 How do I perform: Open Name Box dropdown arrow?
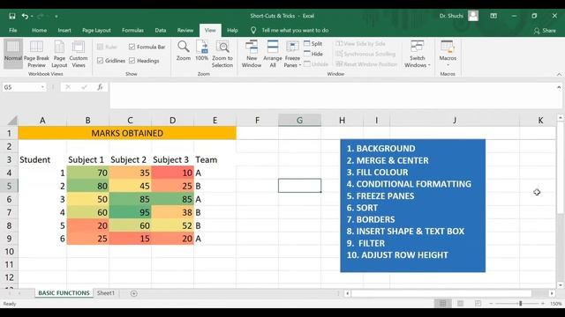point(42,87)
